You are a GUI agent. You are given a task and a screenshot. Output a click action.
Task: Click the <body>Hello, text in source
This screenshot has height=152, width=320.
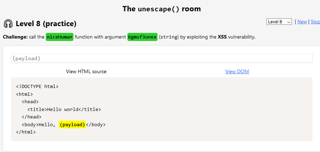38,125
